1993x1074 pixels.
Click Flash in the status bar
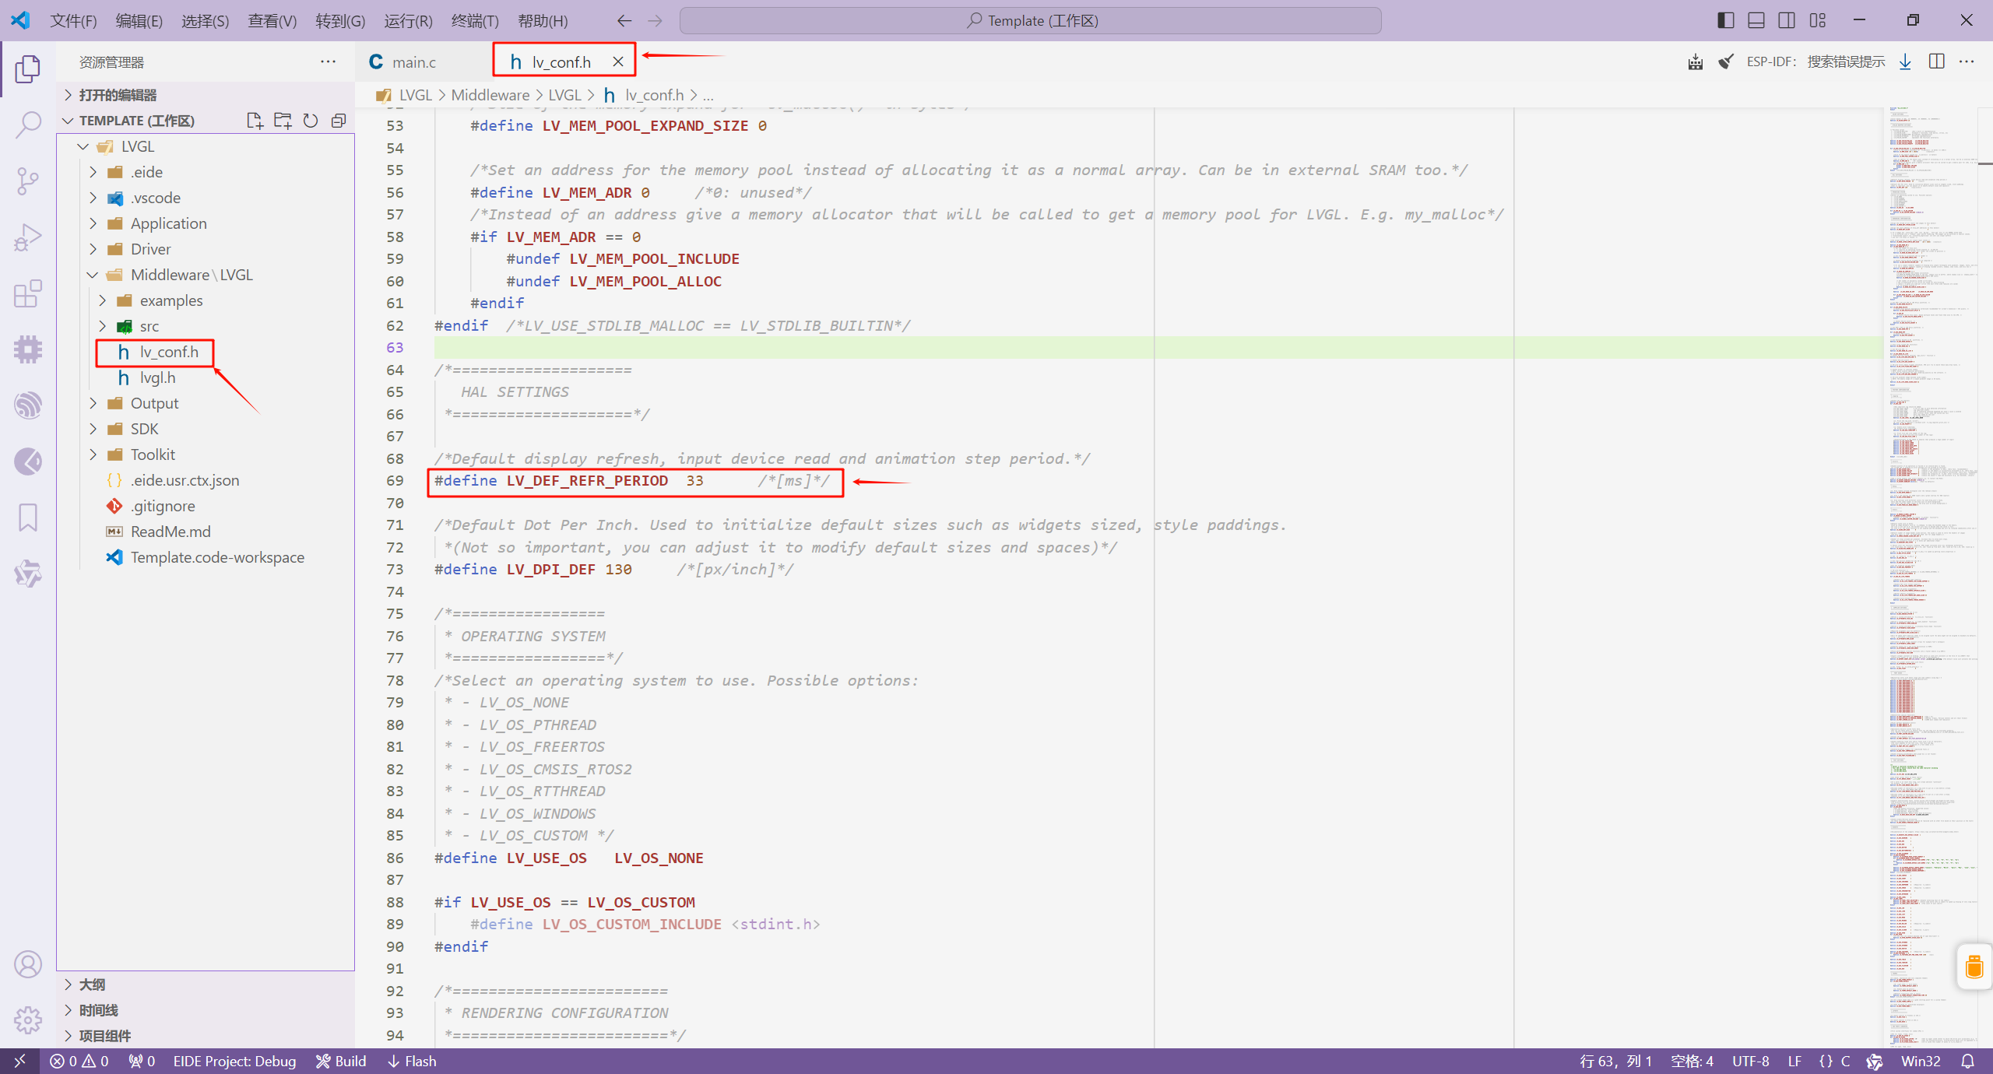[413, 1061]
